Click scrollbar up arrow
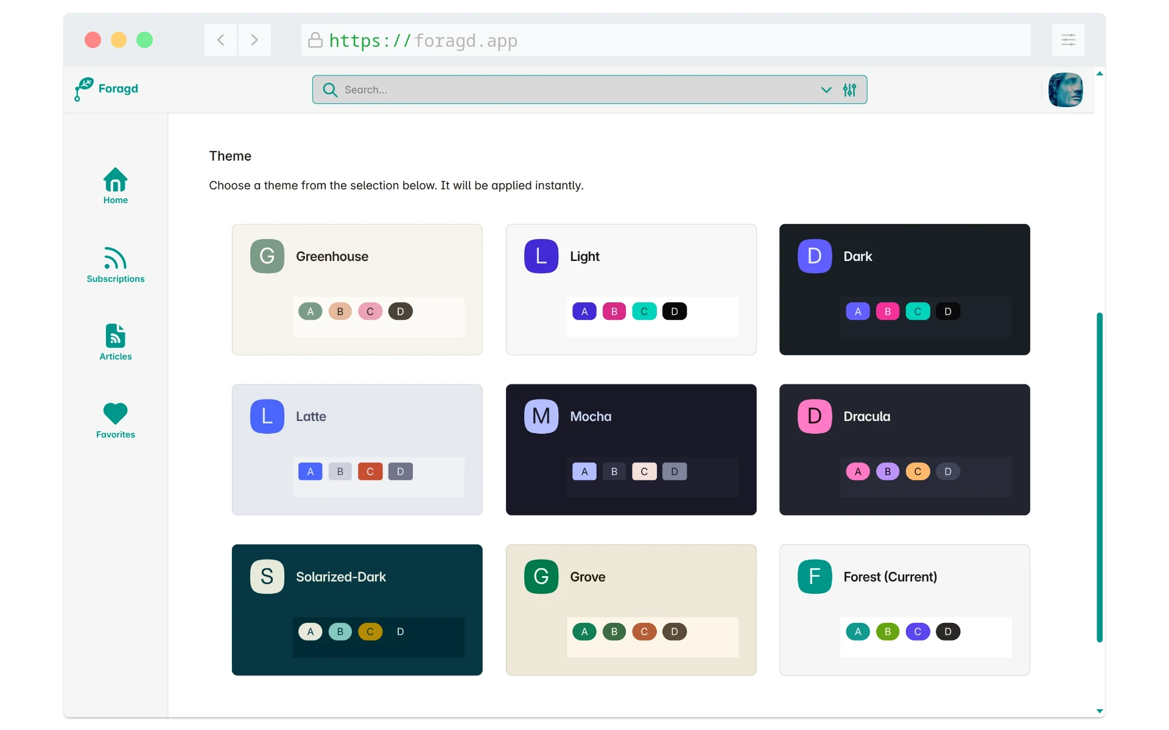This screenshot has width=1169, height=730. pyautogui.click(x=1100, y=74)
